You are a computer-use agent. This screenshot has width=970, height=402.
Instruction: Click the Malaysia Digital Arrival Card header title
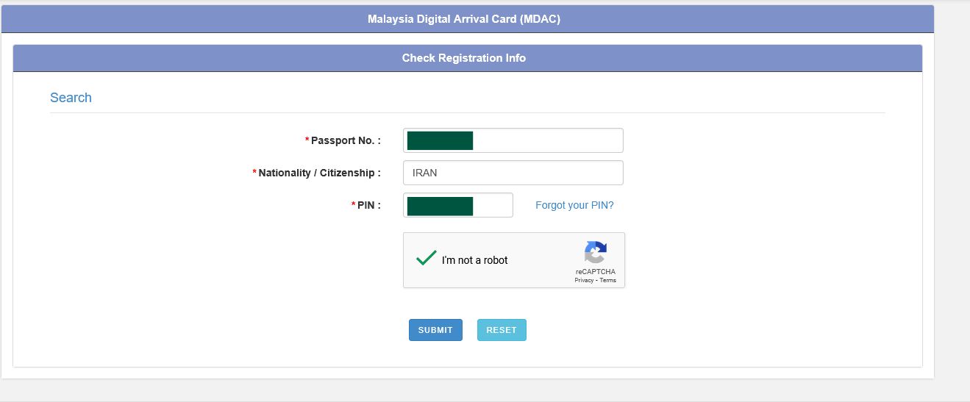tap(464, 19)
